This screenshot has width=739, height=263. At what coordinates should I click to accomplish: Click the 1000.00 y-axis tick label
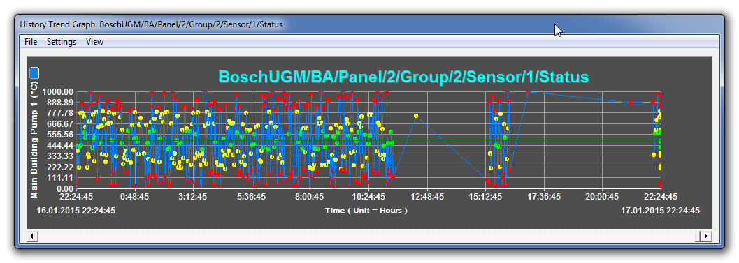click(x=57, y=92)
